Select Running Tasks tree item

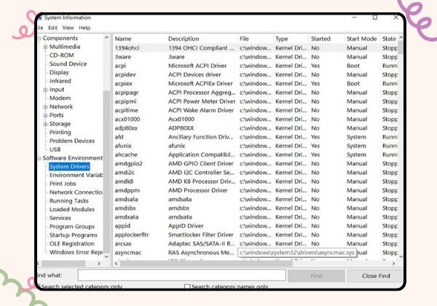(69, 201)
